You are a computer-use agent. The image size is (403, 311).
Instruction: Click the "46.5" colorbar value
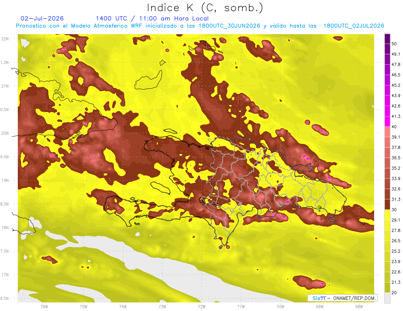[x=396, y=75]
